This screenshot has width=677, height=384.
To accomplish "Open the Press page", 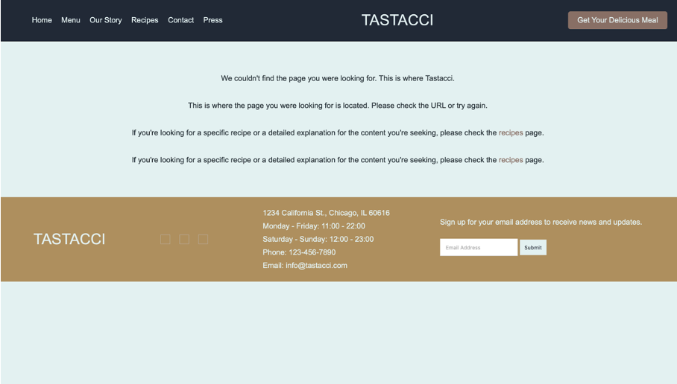I will pyautogui.click(x=212, y=20).
